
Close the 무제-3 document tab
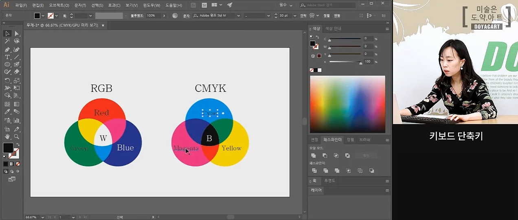point(103,25)
